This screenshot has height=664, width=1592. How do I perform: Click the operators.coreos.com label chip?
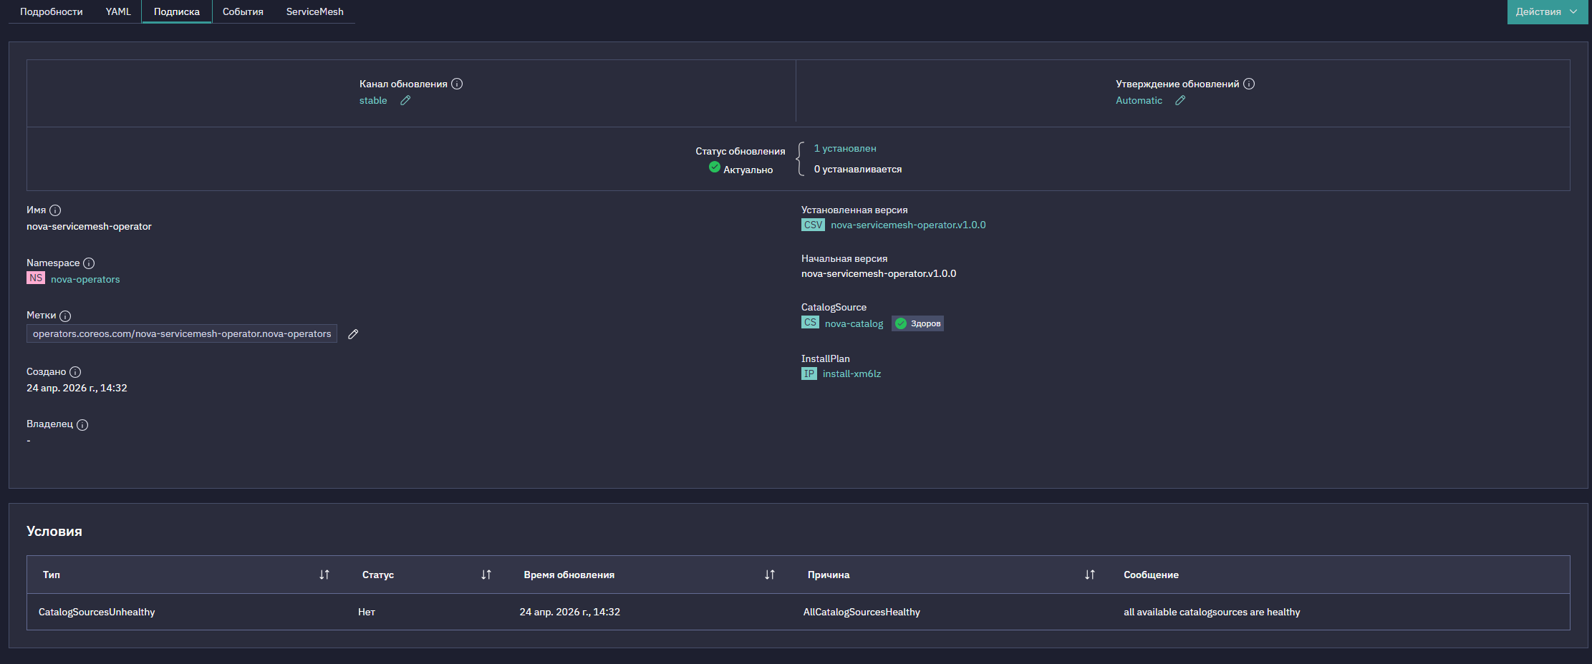click(182, 333)
